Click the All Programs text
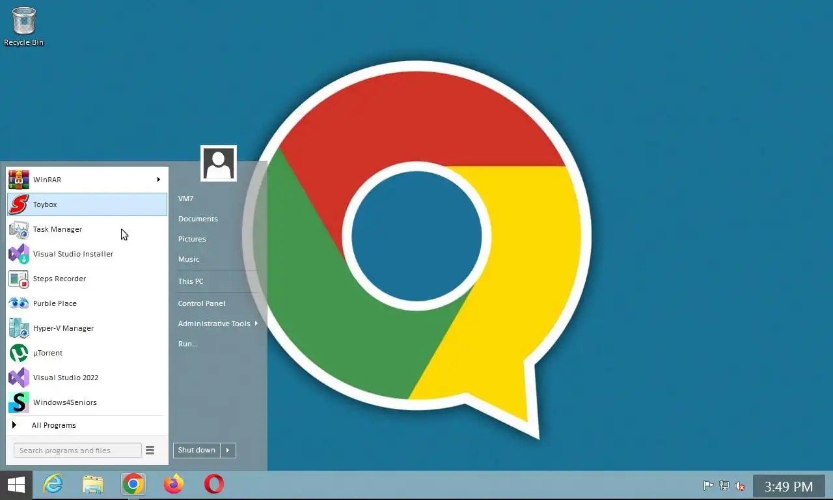Viewport: 833px width, 500px height. click(x=54, y=425)
